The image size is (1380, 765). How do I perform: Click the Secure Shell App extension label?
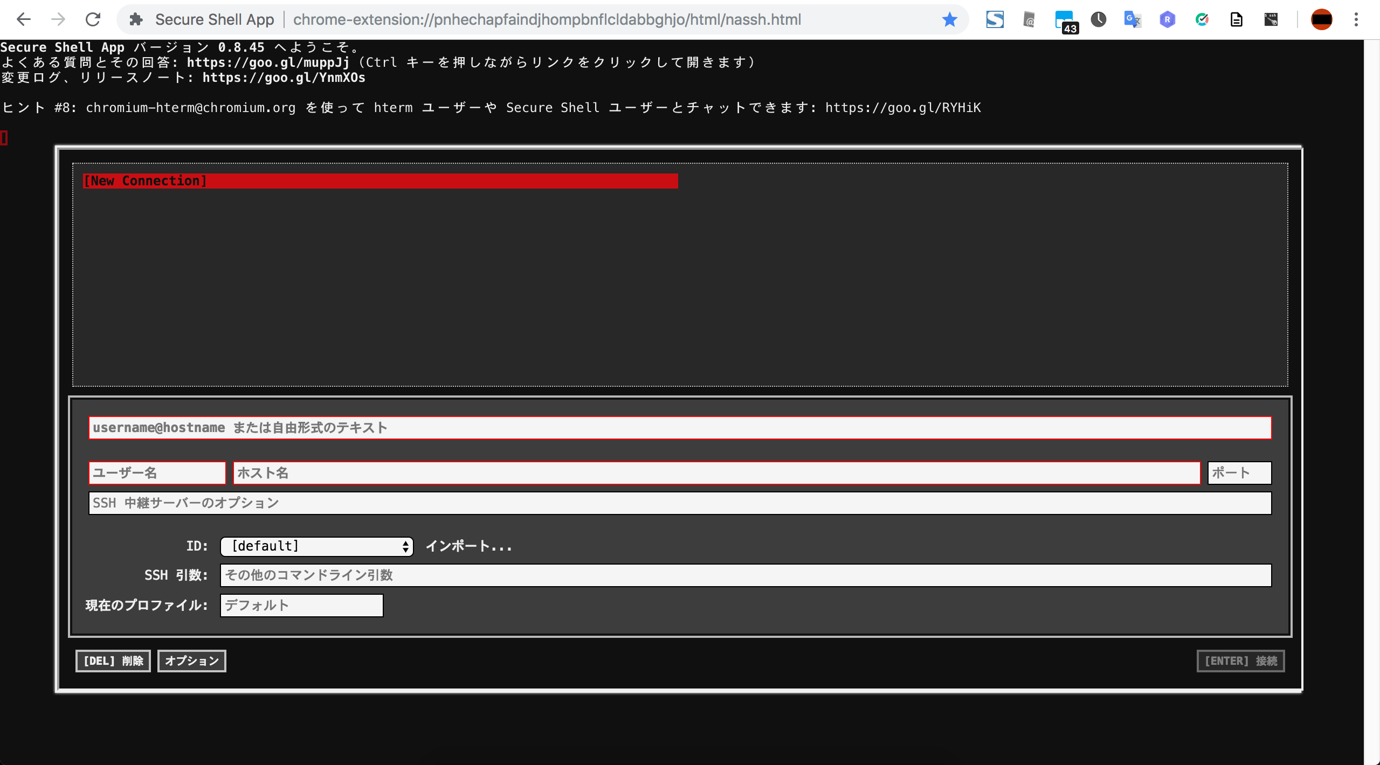[215, 19]
